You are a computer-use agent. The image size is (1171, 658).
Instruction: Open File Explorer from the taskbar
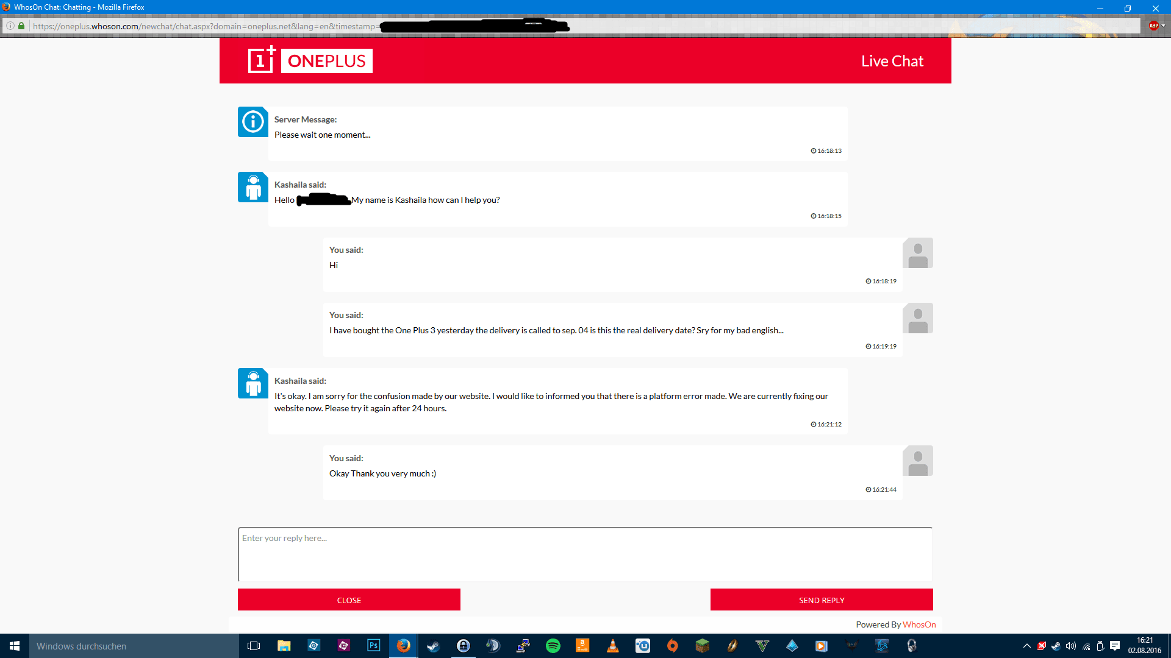pos(284,646)
